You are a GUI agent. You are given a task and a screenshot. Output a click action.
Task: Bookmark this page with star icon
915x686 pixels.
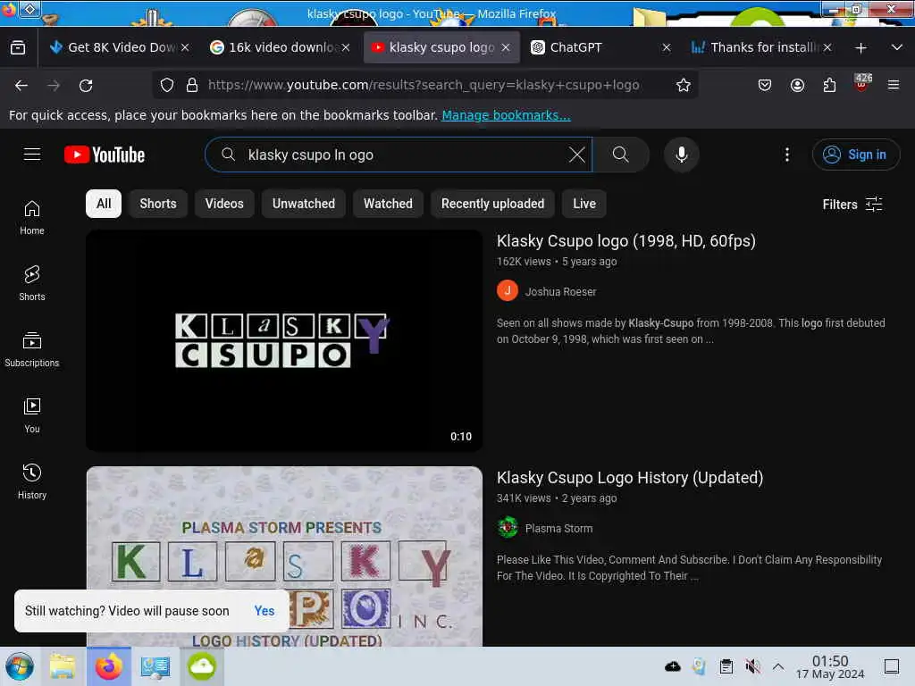click(684, 85)
